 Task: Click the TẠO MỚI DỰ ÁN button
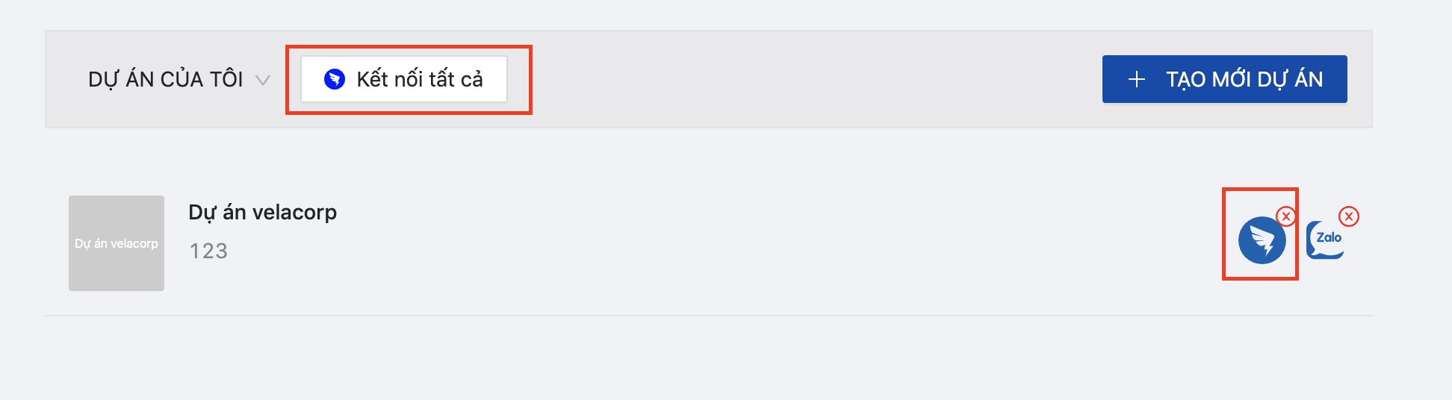click(1224, 79)
